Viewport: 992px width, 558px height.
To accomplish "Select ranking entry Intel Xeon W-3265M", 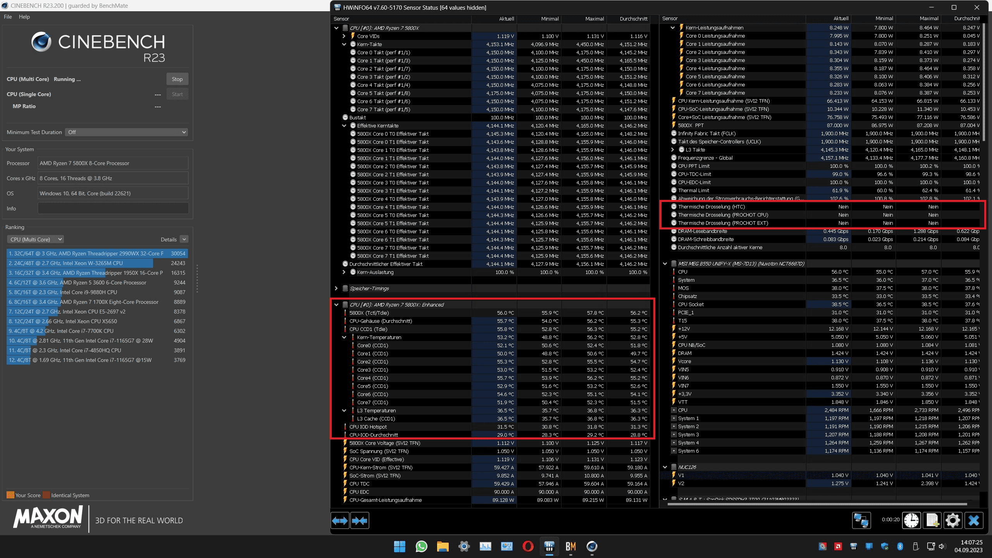I will pos(97,263).
